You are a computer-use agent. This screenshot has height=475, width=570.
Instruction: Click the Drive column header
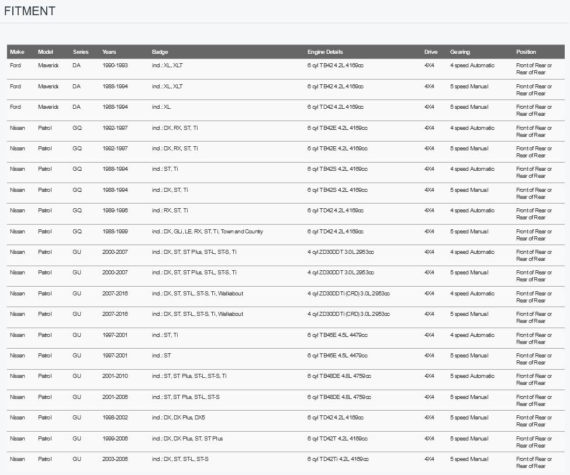tap(431, 51)
